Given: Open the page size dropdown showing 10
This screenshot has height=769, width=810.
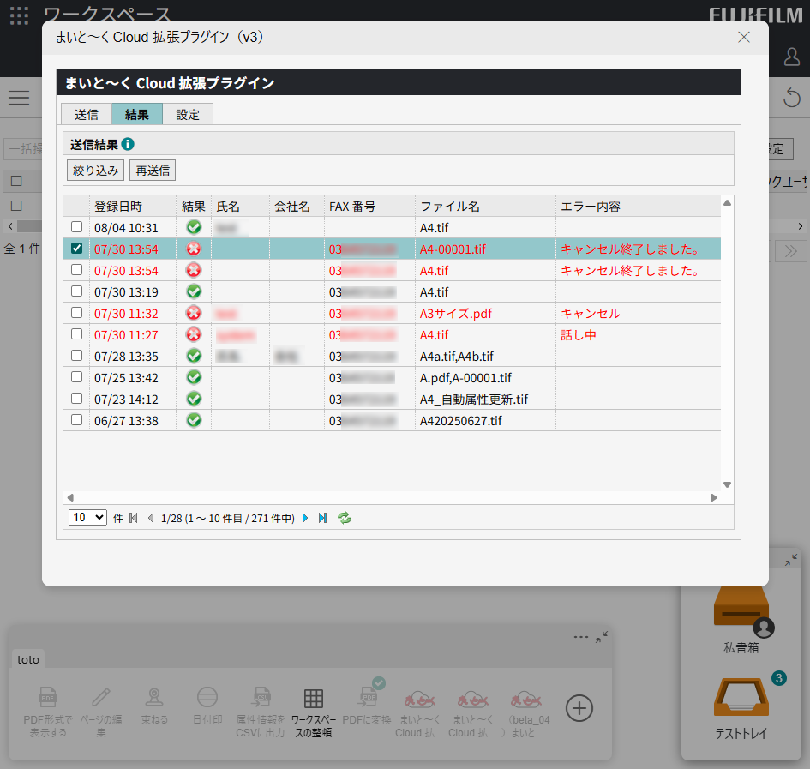Looking at the screenshot, I should tap(87, 518).
